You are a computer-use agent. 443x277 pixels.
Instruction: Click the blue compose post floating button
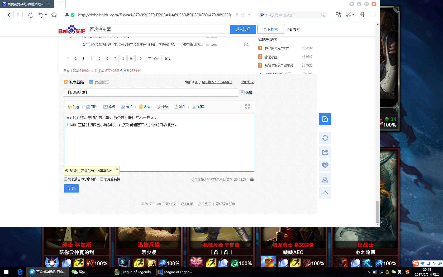click(325, 119)
